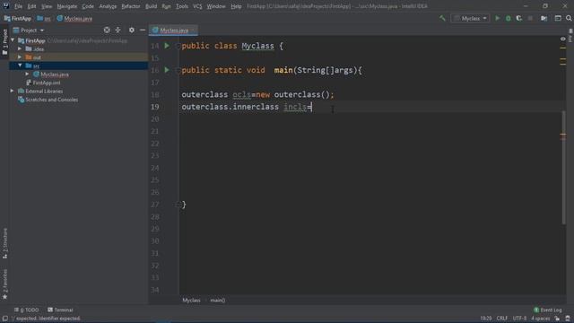Image resolution: width=574 pixels, height=323 pixels.
Task: Click editor vertical scrollbar thumb
Action: click(x=563, y=167)
